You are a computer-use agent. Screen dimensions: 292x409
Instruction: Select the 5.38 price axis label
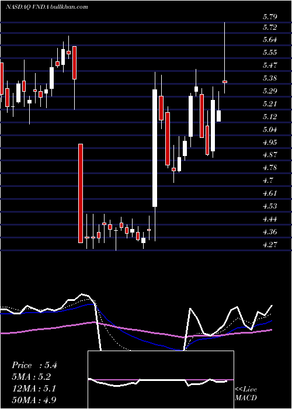tap(270, 78)
